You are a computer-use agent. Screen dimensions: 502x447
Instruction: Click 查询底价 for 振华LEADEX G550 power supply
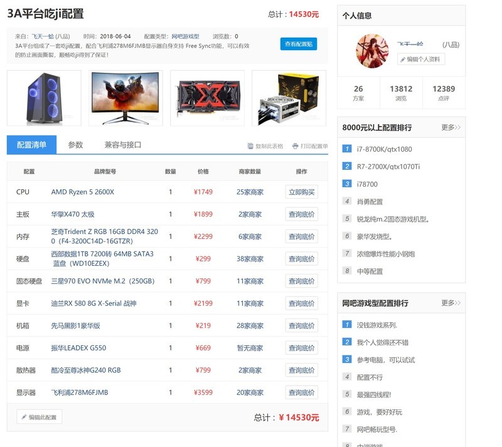[x=302, y=348]
